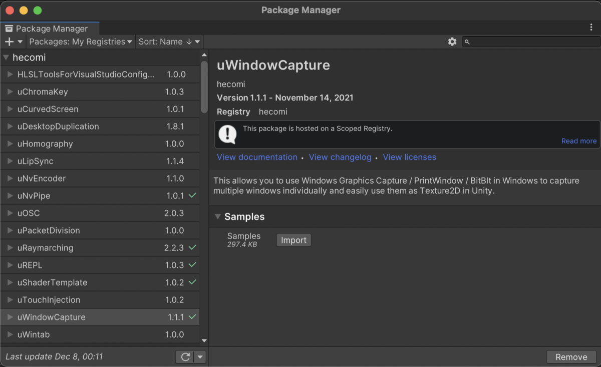The image size is (601, 367).
Task: Refresh the package list with the reload icon
Action: coord(185,356)
